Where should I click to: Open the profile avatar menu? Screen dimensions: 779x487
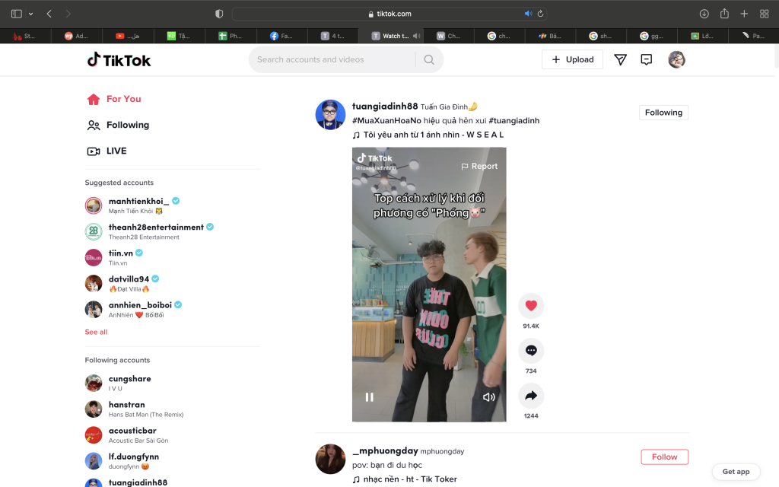(676, 59)
